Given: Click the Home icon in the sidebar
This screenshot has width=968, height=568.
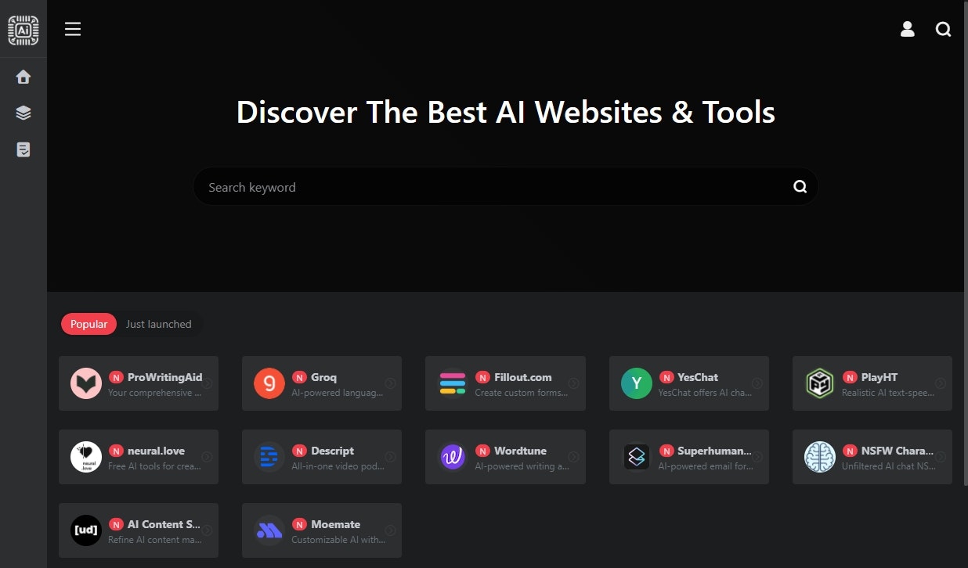Looking at the screenshot, I should pos(23,76).
